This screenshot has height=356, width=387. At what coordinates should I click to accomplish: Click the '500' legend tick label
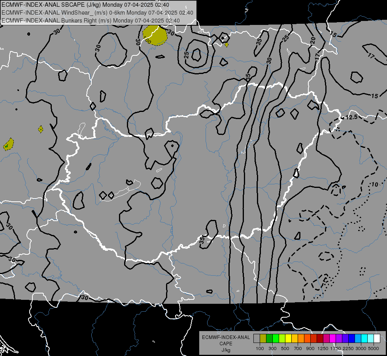click(x=285, y=348)
